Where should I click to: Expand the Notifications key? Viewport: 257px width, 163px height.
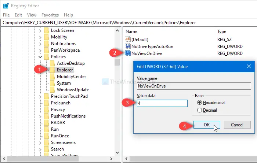(x=40, y=44)
